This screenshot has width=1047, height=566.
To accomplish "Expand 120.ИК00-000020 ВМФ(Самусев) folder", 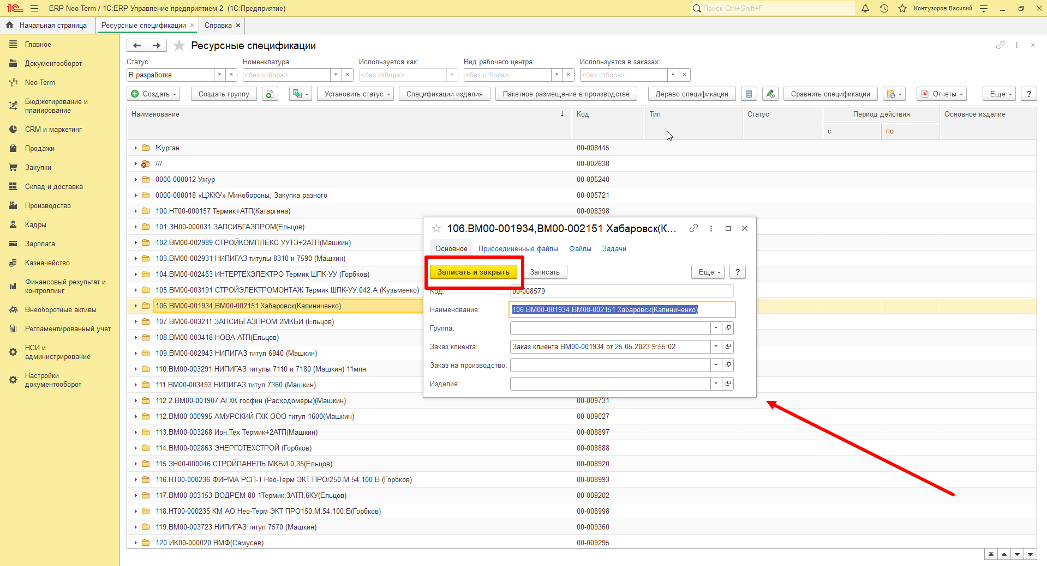I will point(135,543).
